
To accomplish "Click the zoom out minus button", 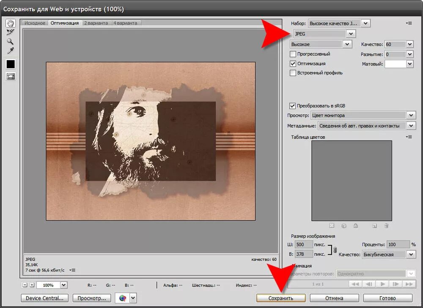I will pos(25,285).
